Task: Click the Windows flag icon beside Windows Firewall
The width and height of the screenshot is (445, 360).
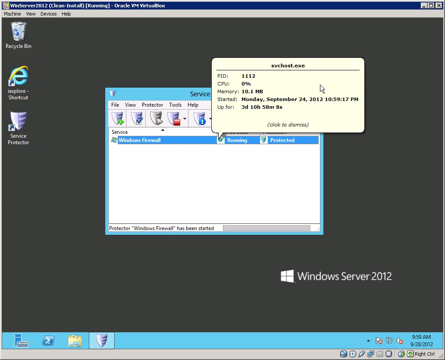Action: [114, 140]
